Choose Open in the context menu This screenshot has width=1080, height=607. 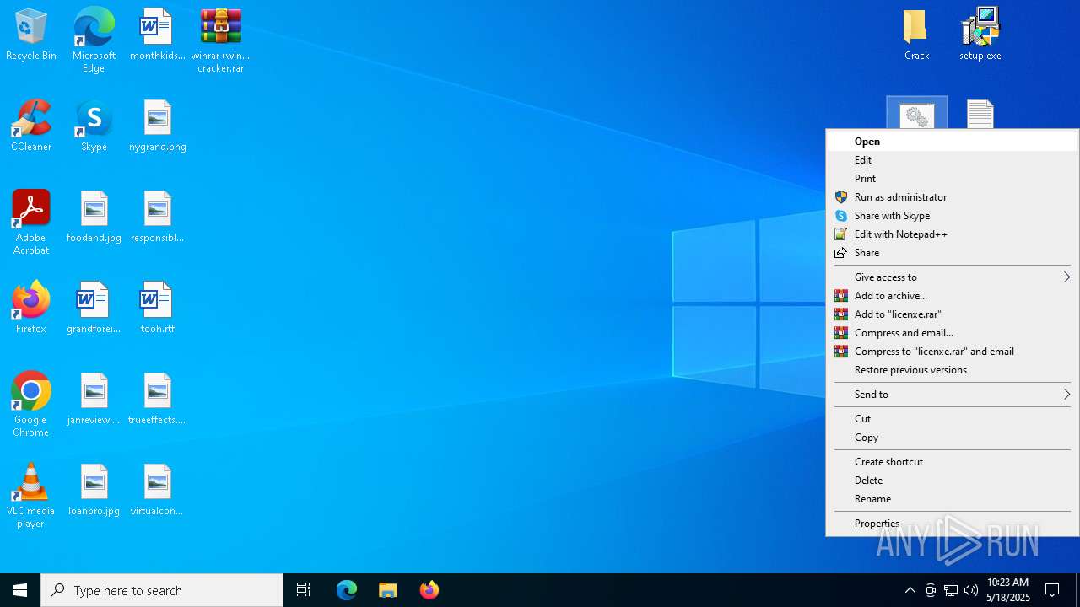[953, 142]
